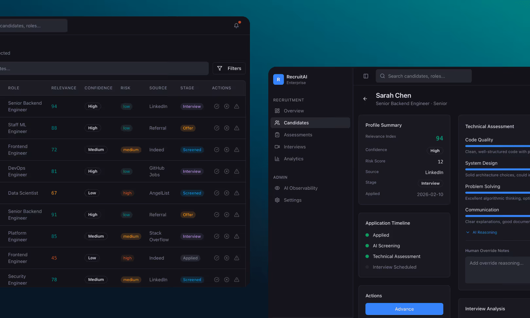Click the Problem Solving progress bar

click(x=498, y=193)
